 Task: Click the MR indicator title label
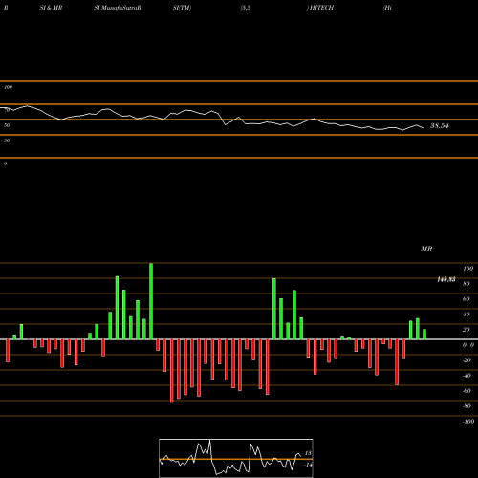coord(426,249)
